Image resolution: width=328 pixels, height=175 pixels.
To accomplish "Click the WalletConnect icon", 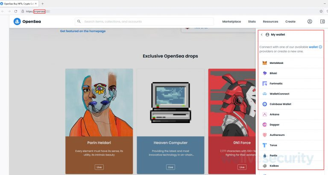I will 265,94.
